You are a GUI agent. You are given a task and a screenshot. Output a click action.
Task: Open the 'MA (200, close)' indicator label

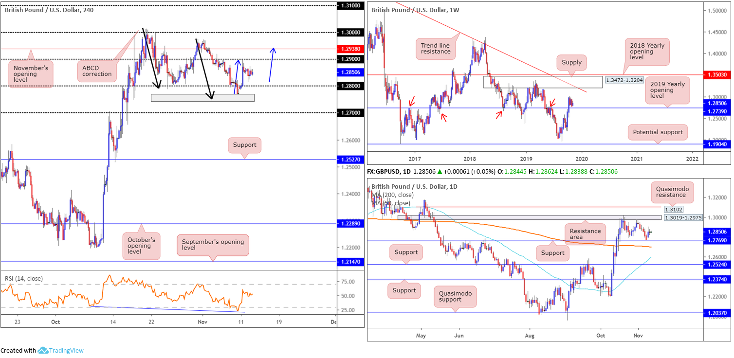392,195
